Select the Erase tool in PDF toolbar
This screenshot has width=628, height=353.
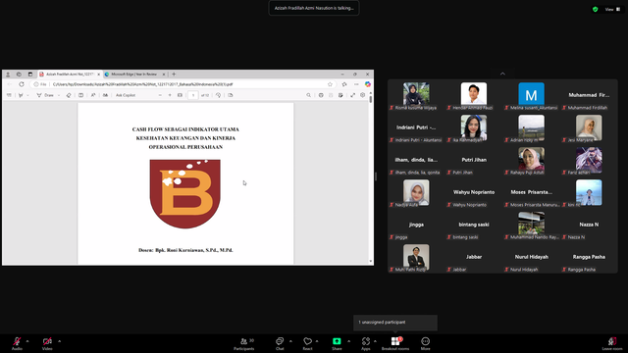(x=69, y=95)
